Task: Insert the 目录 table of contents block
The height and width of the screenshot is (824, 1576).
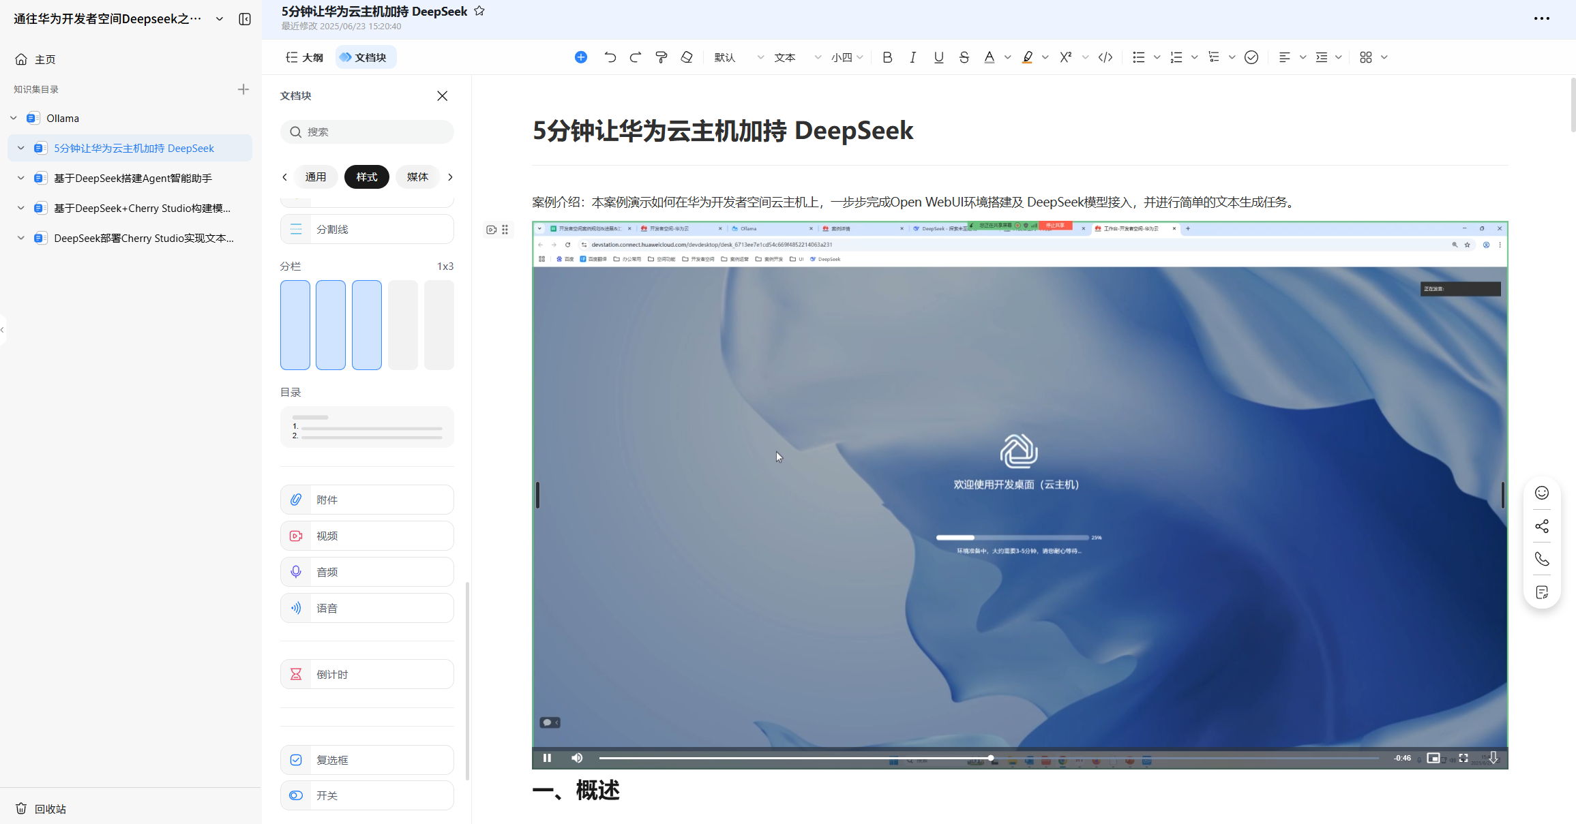Action: (367, 427)
